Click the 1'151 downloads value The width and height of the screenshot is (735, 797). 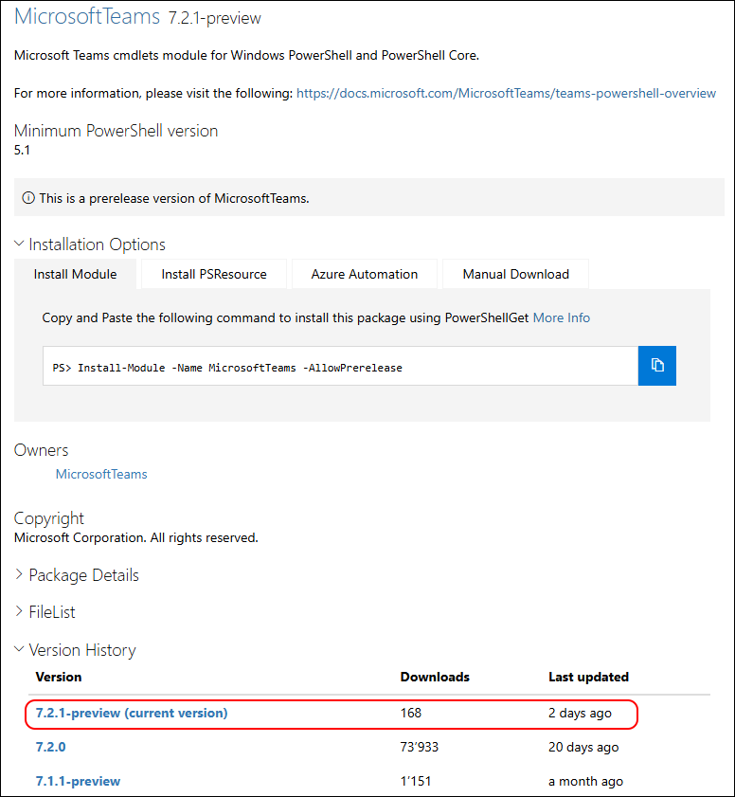pos(416,781)
